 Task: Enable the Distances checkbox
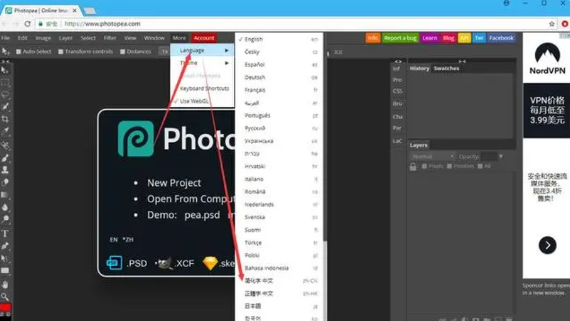click(123, 52)
